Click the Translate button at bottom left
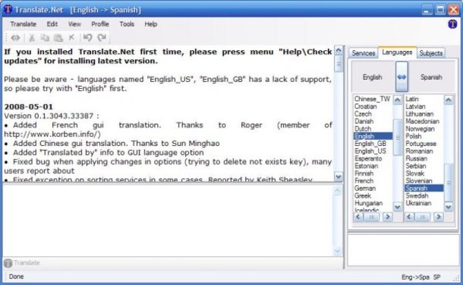The height and width of the screenshot is (285, 463). [22, 263]
